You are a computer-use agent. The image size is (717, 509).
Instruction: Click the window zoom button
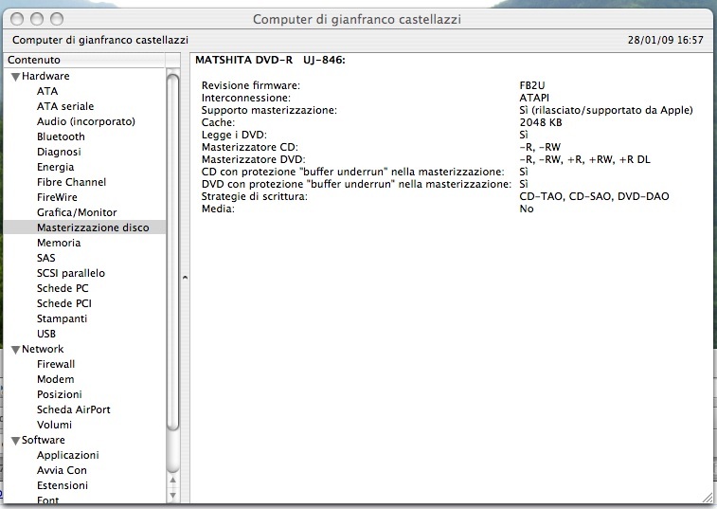[x=57, y=19]
